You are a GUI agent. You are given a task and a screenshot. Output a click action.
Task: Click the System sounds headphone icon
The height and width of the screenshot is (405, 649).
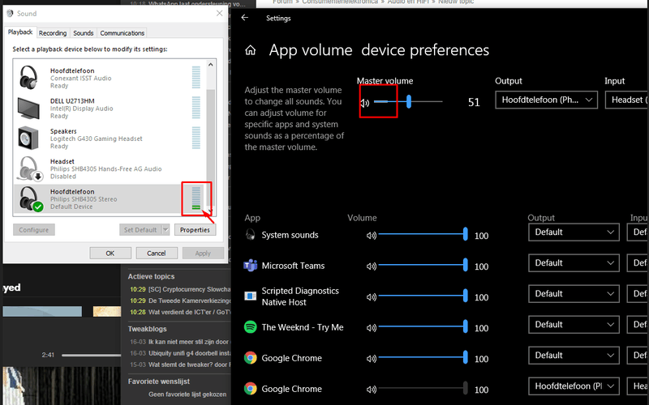tap(251, 234)
